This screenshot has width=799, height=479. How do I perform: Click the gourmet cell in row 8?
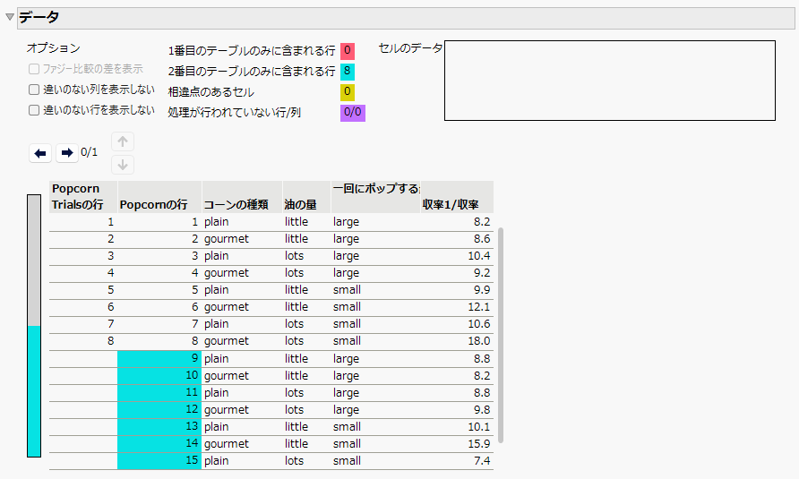227,341
